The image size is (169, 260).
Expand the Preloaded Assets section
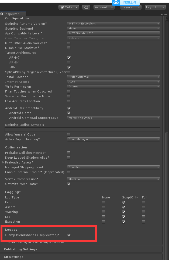click(x=3, y=162)
